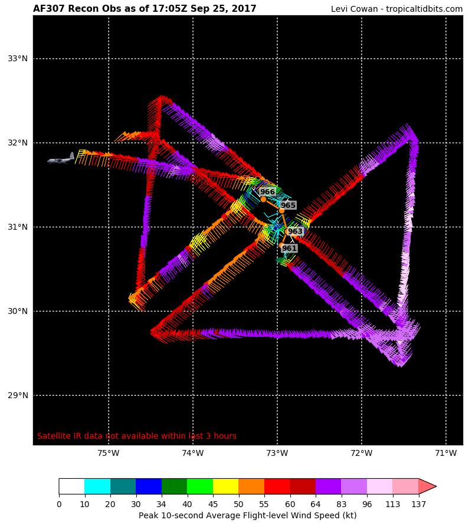Click the 29°N latitude label

(18, 396)
